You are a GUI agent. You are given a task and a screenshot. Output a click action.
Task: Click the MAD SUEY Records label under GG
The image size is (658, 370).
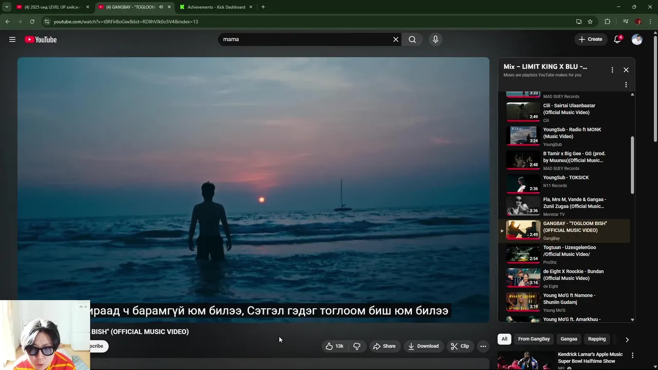click(x=561, y=169)
